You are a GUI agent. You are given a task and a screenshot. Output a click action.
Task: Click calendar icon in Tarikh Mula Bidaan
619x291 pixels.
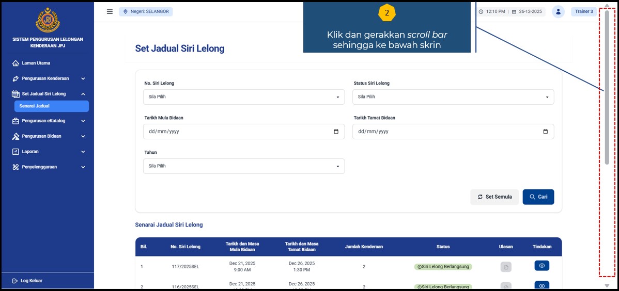[336, 132]
